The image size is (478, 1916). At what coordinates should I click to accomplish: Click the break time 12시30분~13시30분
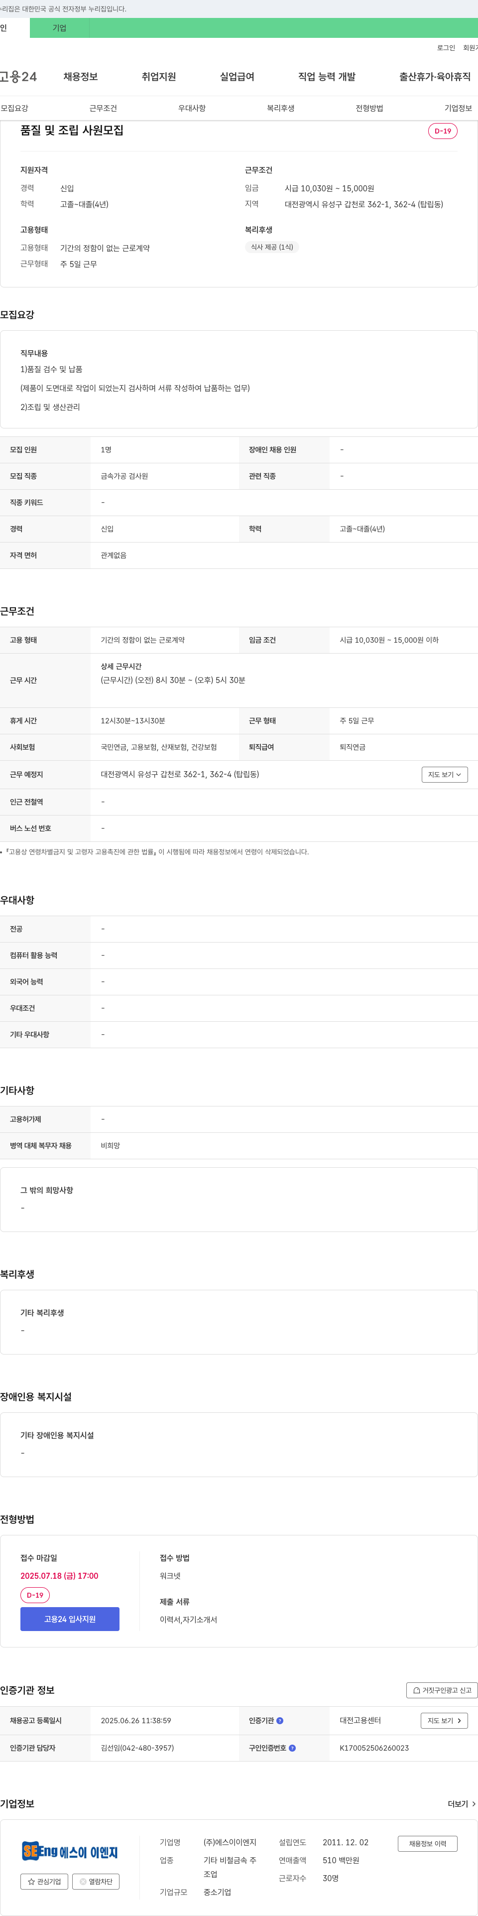(133, 721)
